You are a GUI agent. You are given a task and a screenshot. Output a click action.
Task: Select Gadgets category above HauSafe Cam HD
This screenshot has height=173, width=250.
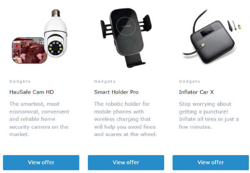coord(20,81)
